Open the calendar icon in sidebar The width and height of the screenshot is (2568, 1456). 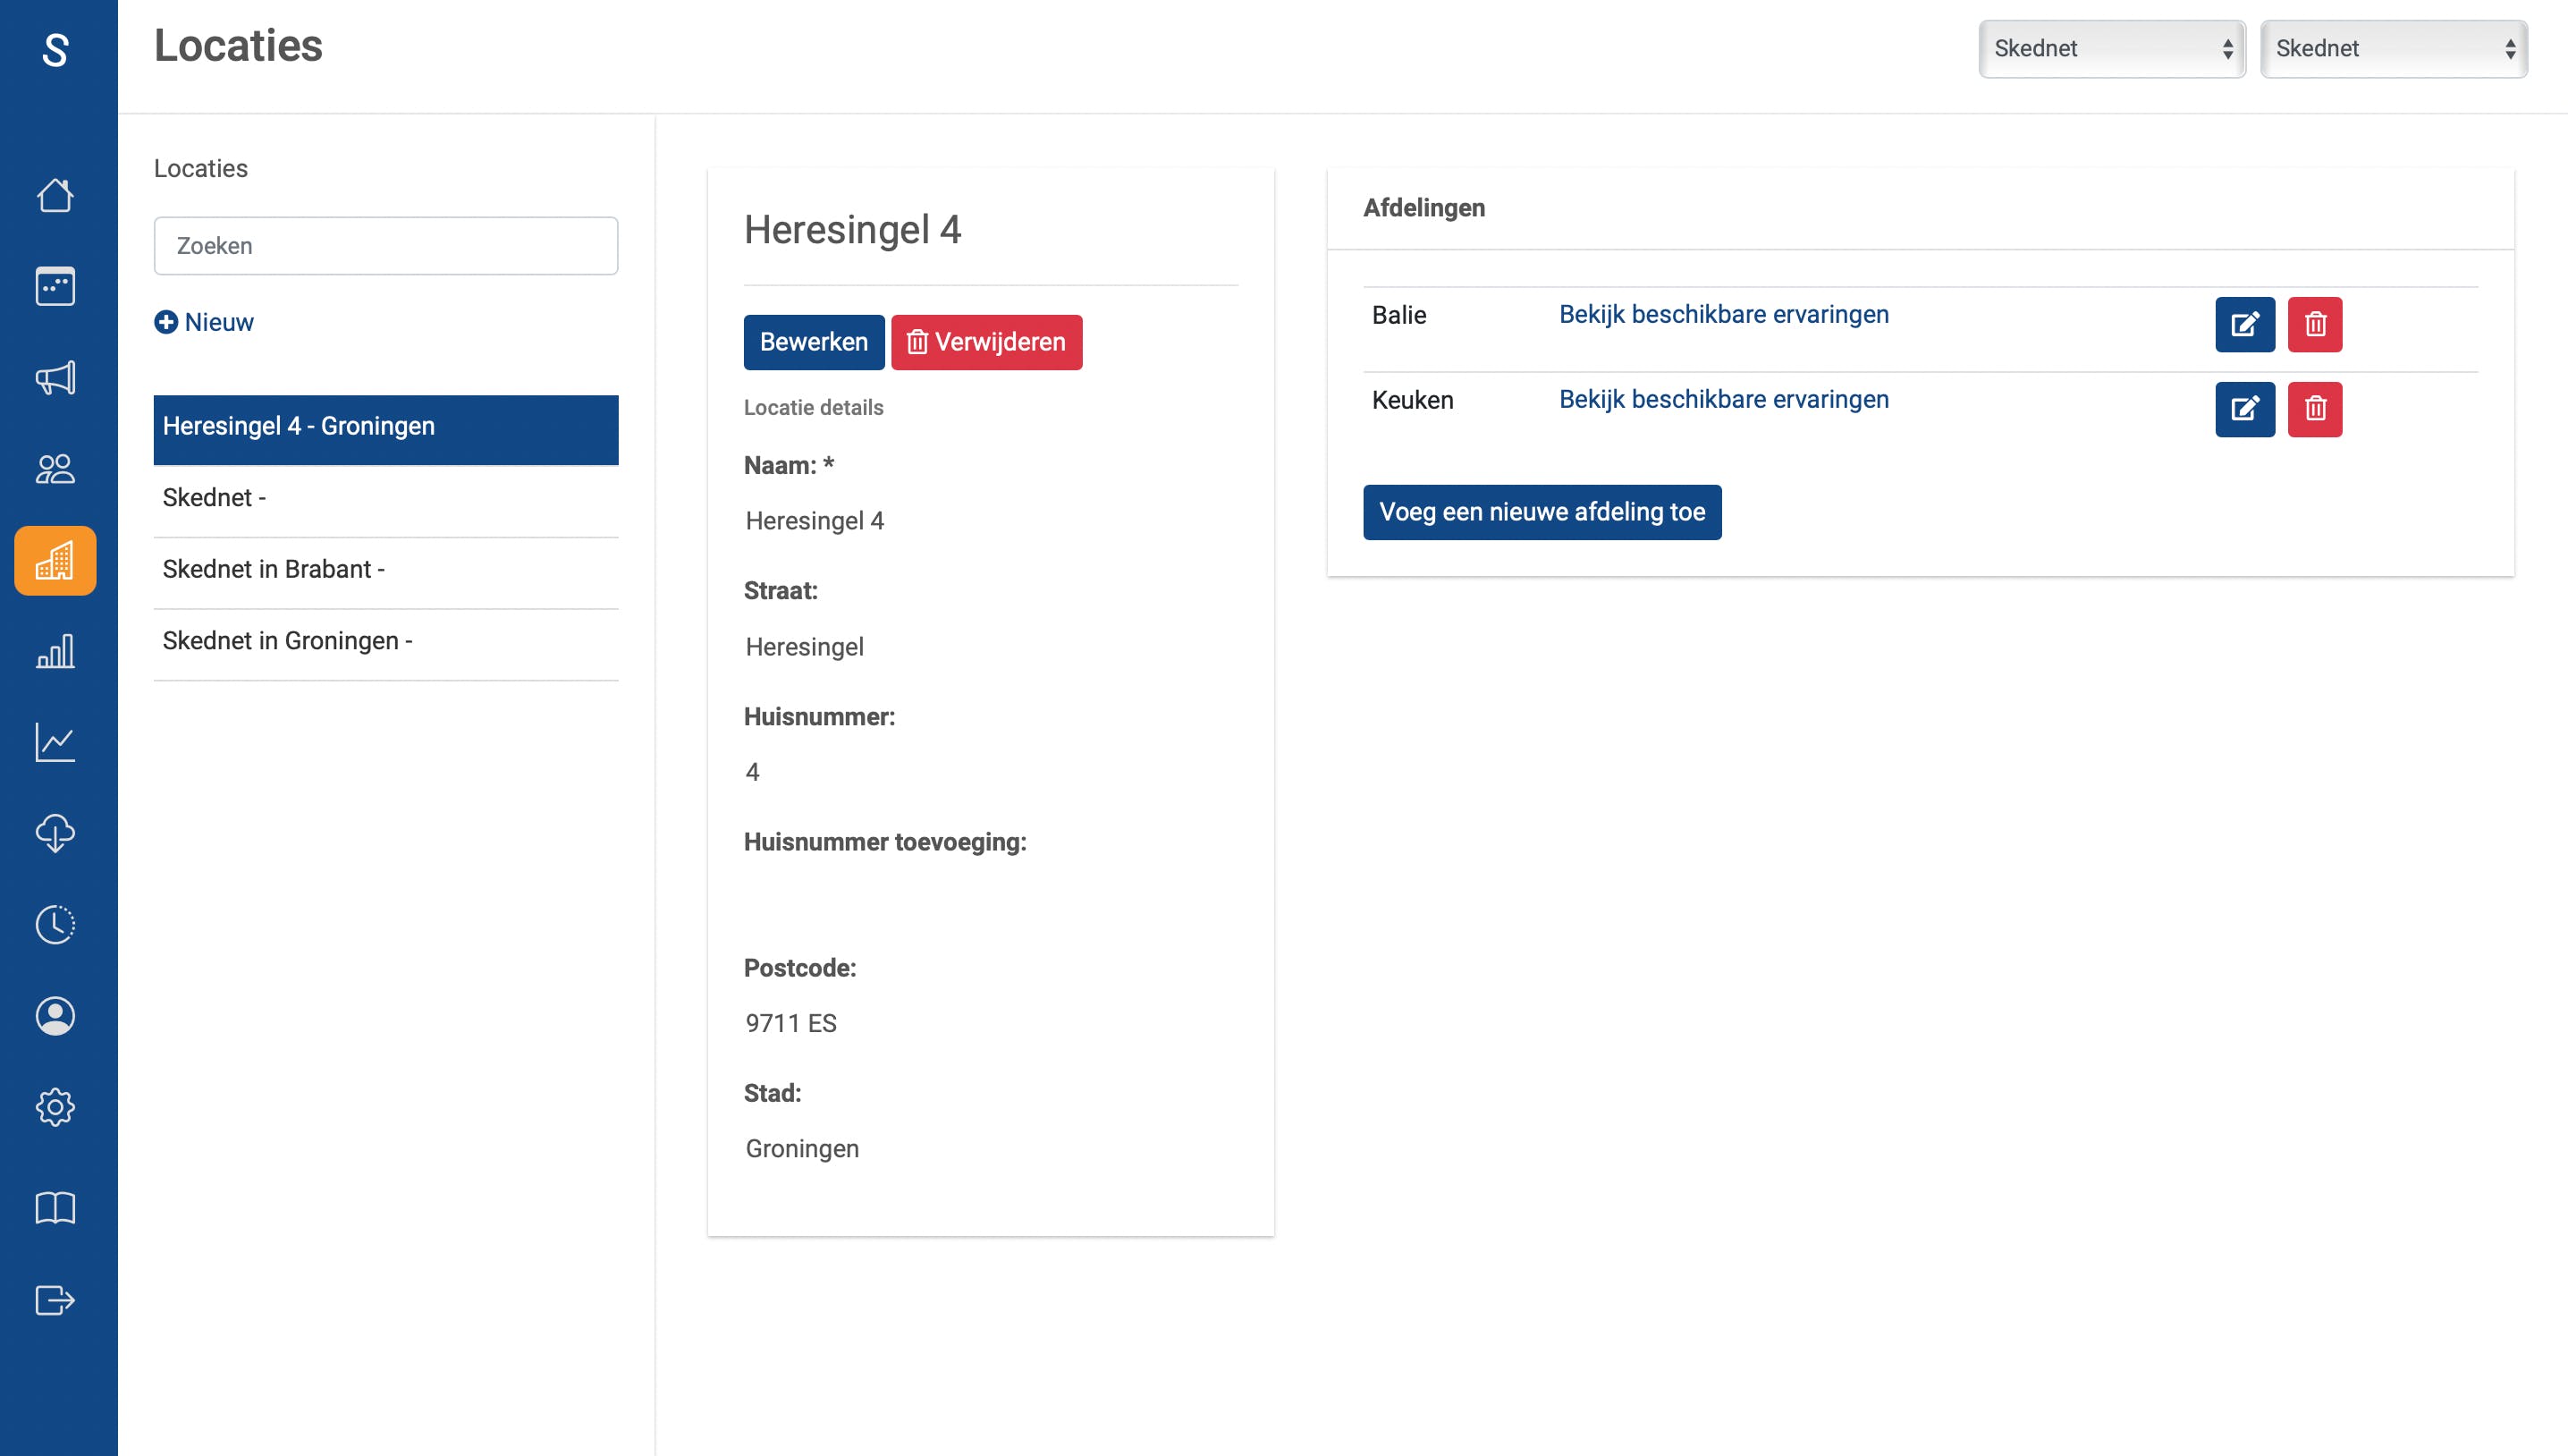[55, 286]
